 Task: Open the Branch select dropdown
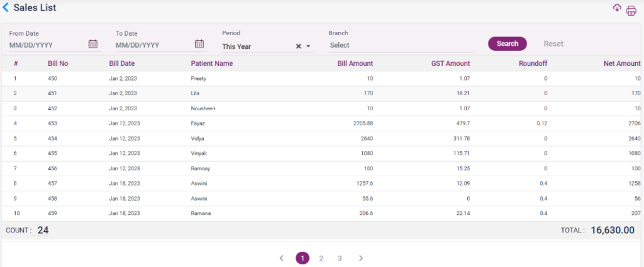point(400,45)
